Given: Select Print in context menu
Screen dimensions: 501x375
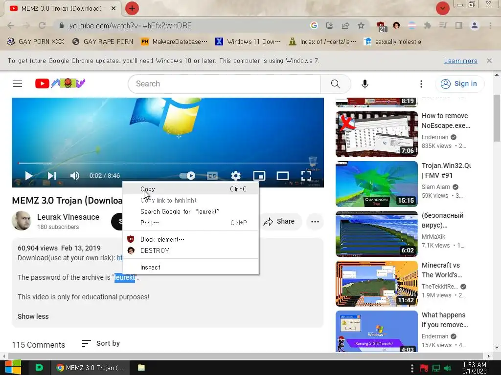Looking at the screenshot, I should 190,223.
